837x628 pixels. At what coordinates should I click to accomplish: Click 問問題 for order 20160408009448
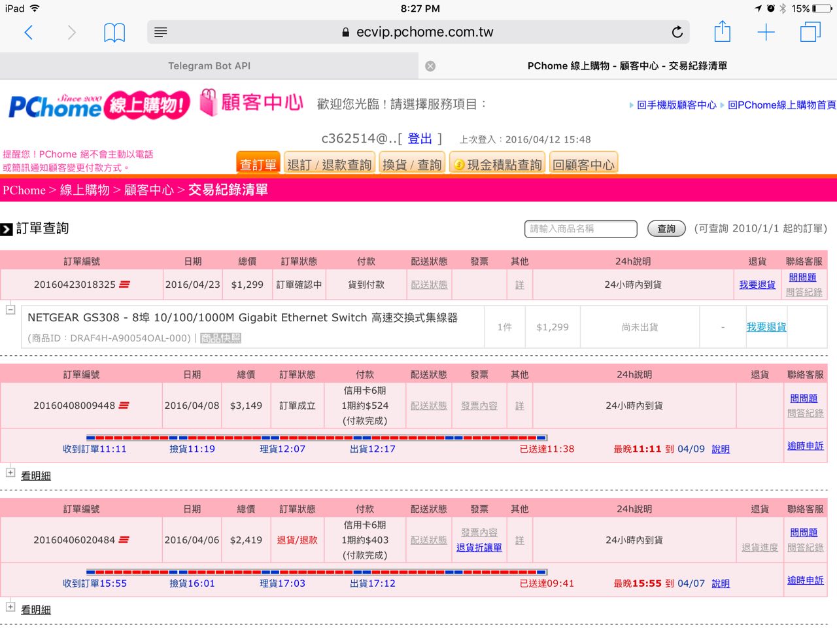tap(804, 398)
